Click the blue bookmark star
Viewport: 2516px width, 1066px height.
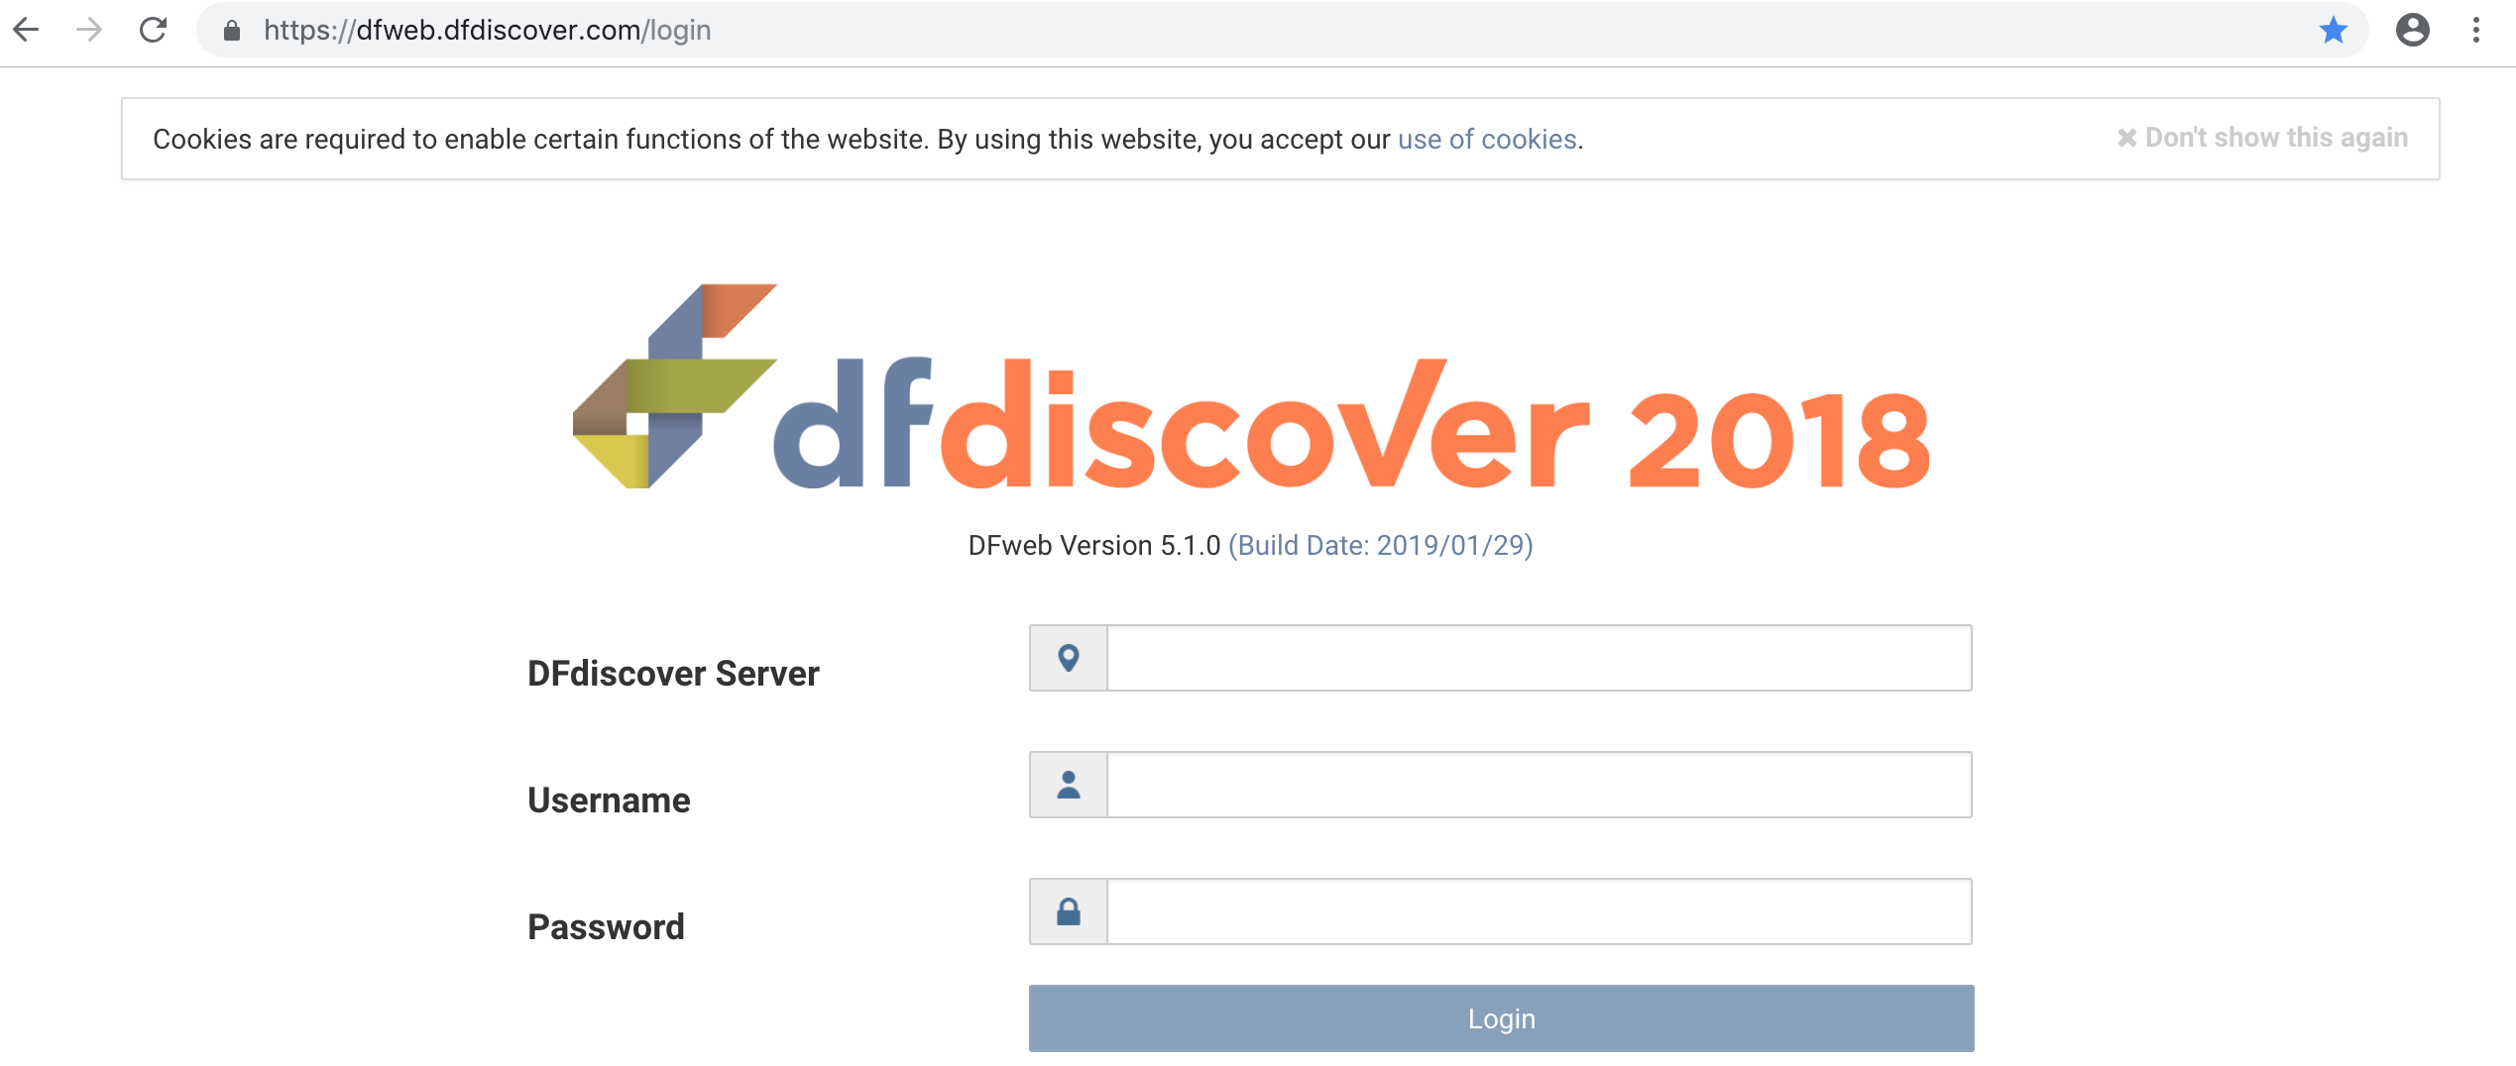click(2333, 30)
